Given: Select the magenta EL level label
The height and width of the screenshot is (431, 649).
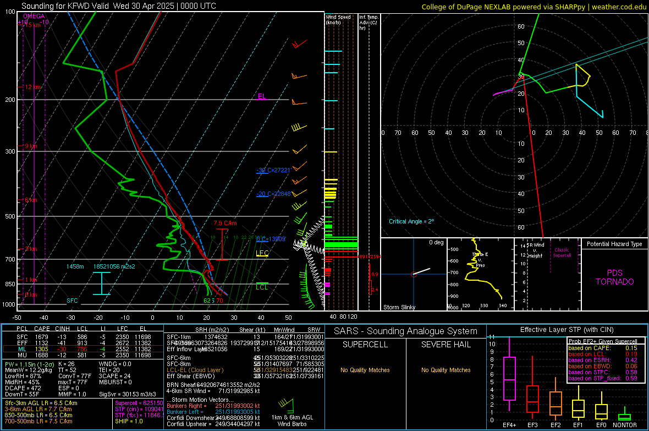Looking at the screenshot, I should point(262,96).
